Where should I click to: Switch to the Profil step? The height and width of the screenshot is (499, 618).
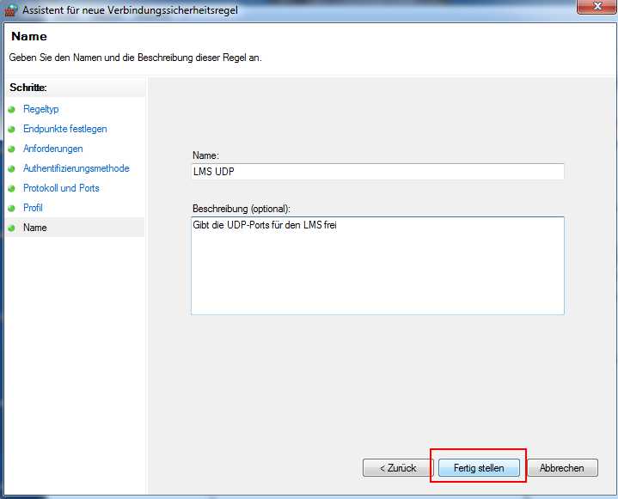click(x=33, y=208)
